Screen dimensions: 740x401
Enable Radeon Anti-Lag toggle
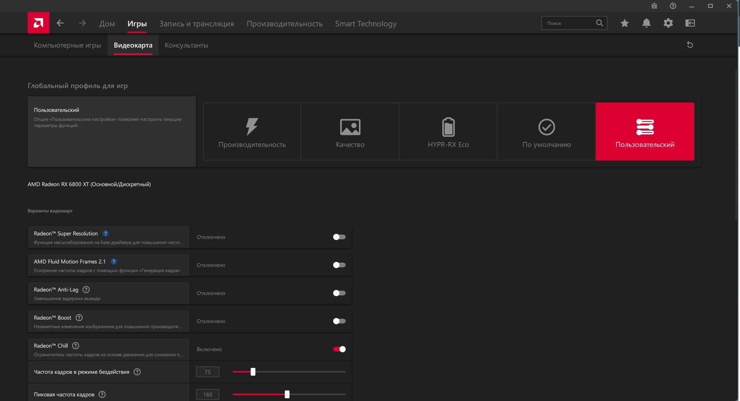coord(339,293)
